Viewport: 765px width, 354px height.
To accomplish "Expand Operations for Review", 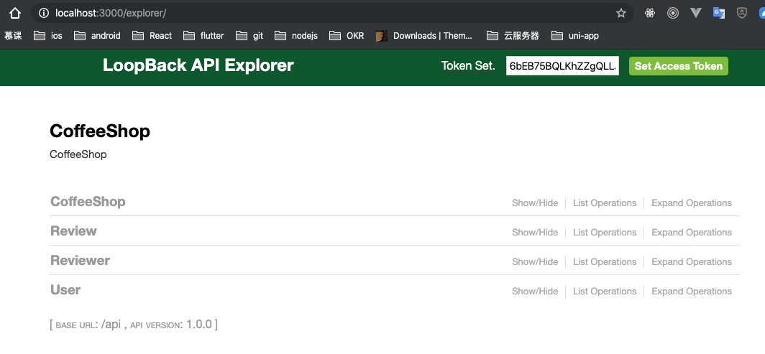I will pyautogui.click(x=692, y=232).
